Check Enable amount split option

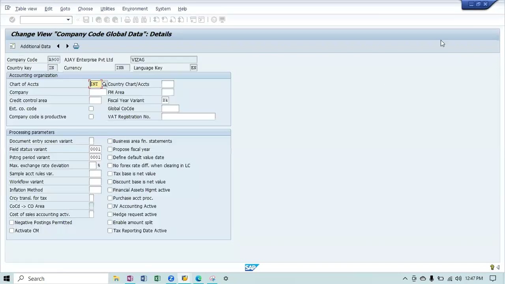click(110, 222)
